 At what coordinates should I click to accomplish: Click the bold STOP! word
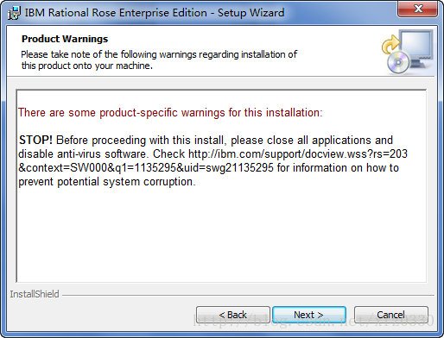tap(35, 141)
